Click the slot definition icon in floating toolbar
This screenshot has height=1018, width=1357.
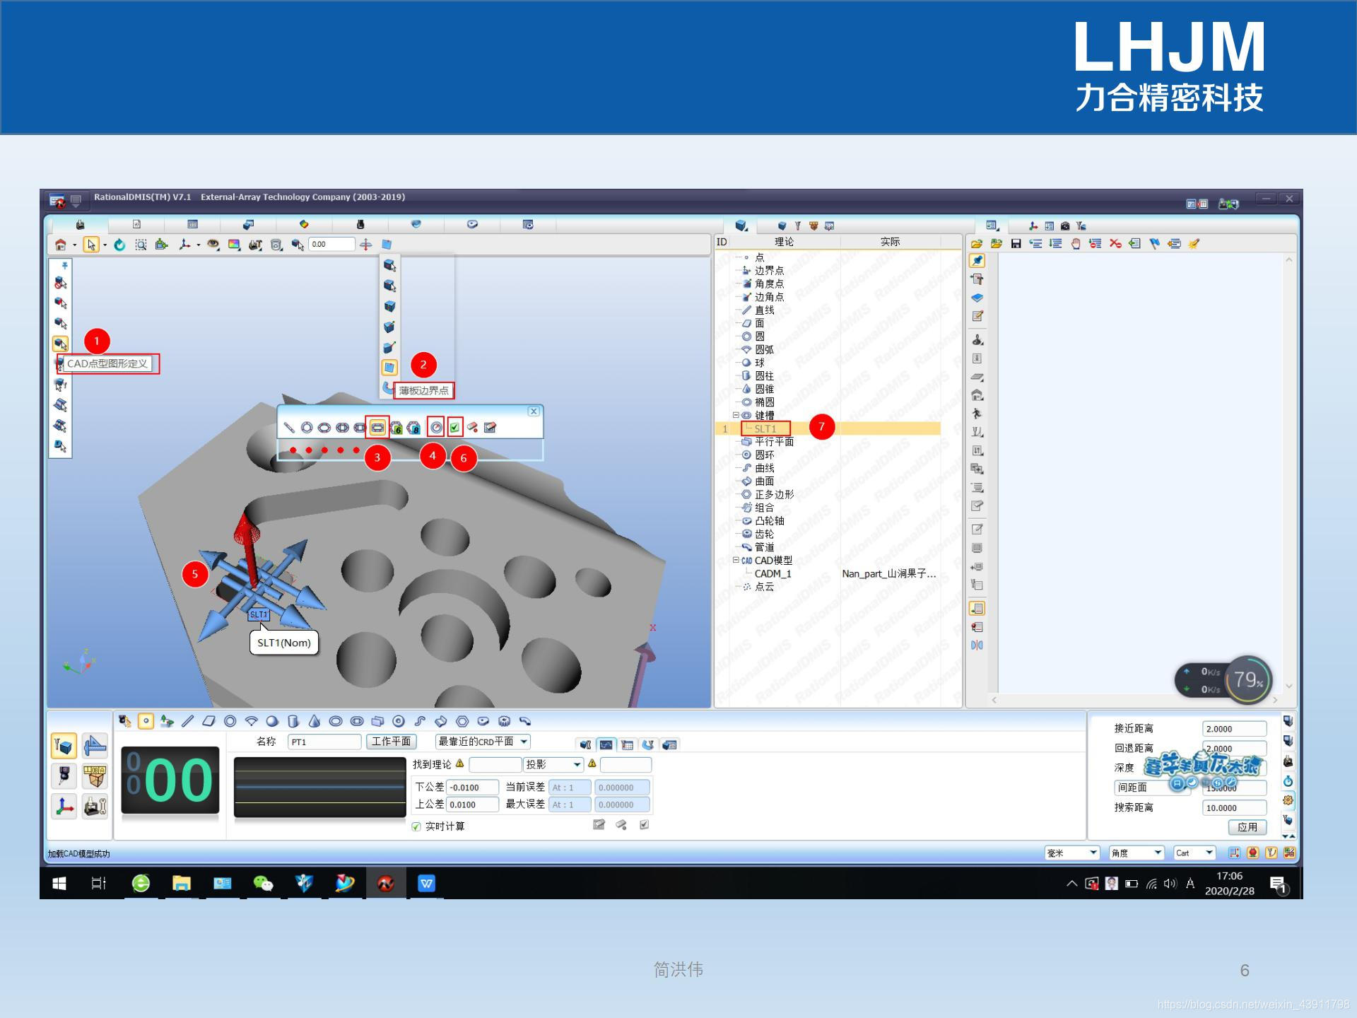pos(377,428)
